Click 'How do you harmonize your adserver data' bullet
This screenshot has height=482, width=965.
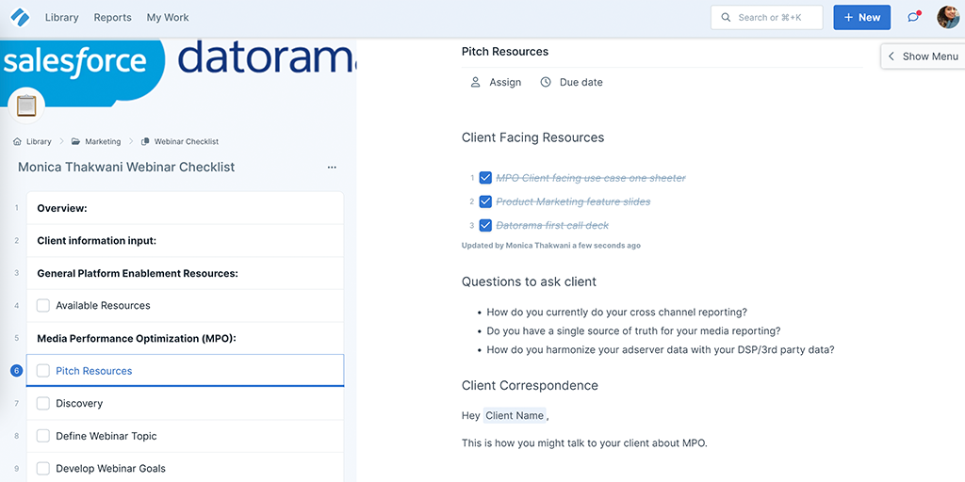pyautogui.click(x=661, y=350)
